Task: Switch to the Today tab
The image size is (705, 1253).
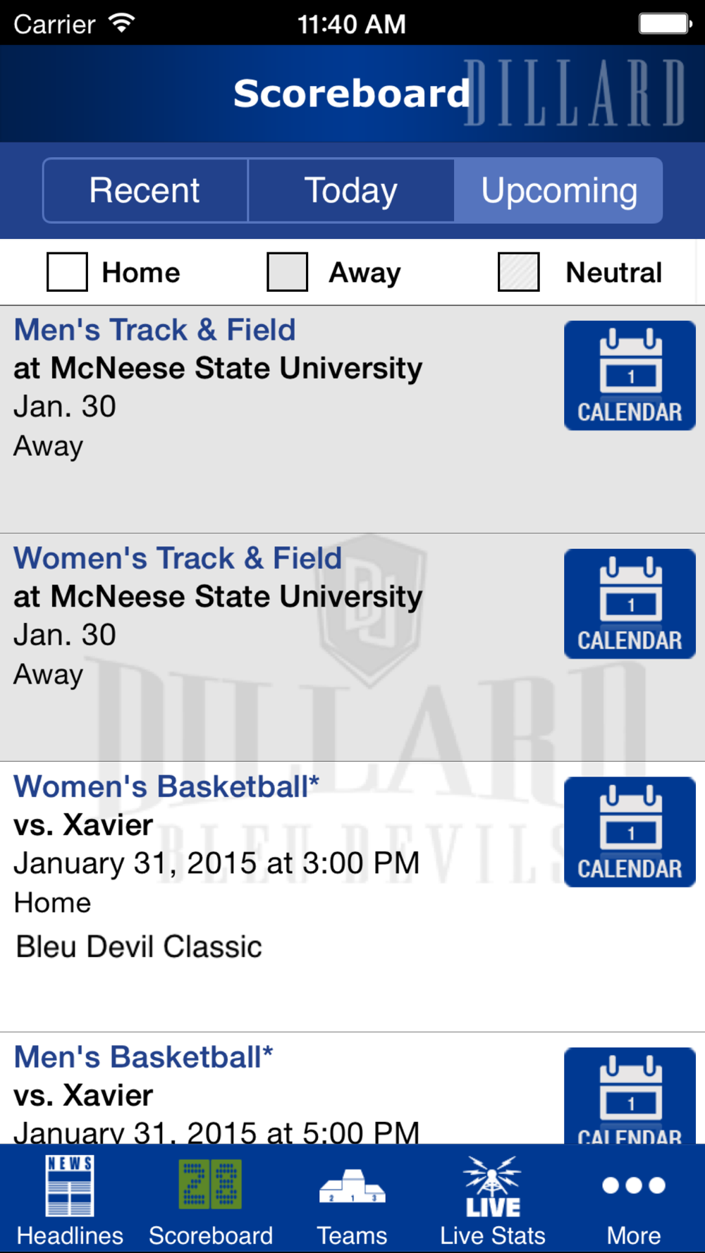Action: pyautogui.click(x=351, y=190)
